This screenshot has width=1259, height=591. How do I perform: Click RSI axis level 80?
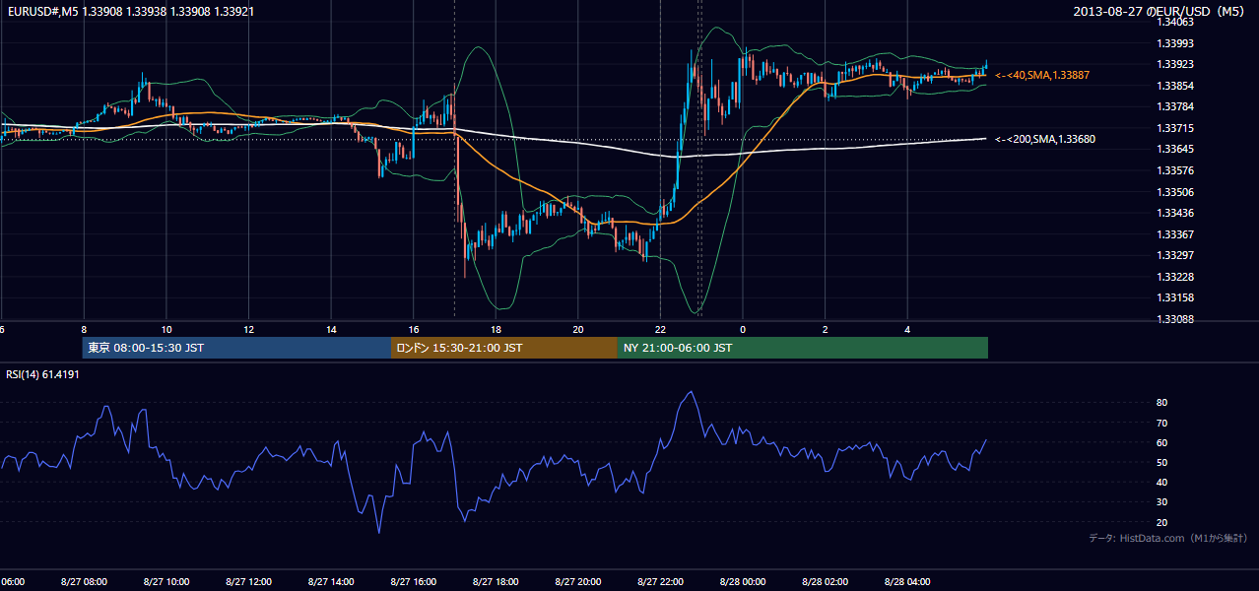[1162, 403]
